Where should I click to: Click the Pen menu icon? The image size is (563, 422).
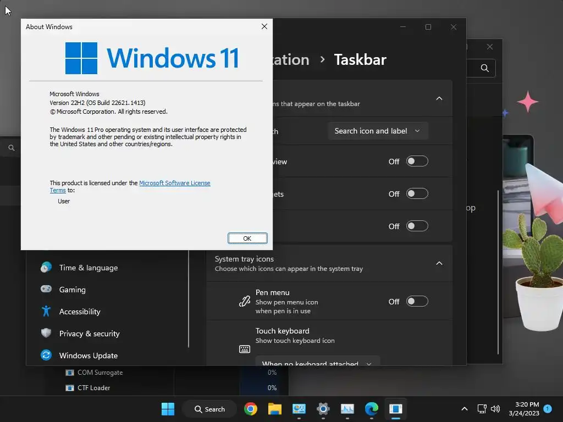[x=245, y=301]
